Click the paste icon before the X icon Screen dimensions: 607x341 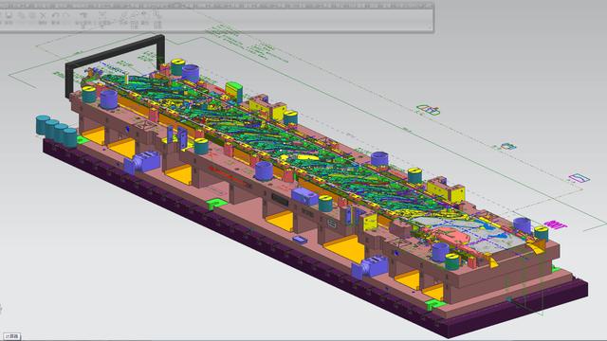(32, 15)
